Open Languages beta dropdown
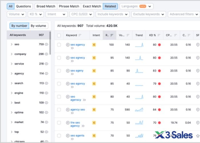This screenshot has height=143, width=200. pyautogui.click(x=137, y=6)
